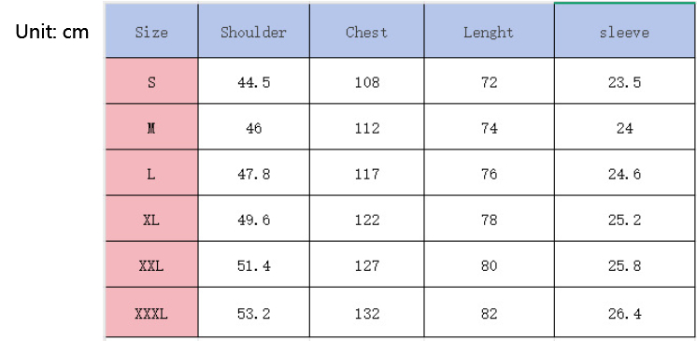Click the Size header cell
Viewport: 697px width, 341px height.
151,31
